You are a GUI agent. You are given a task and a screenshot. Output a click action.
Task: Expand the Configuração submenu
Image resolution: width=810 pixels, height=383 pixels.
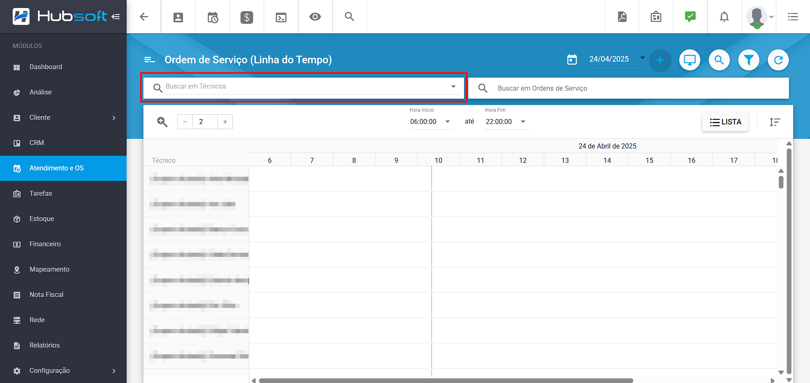pyautogui.click(x=63, y=371)
